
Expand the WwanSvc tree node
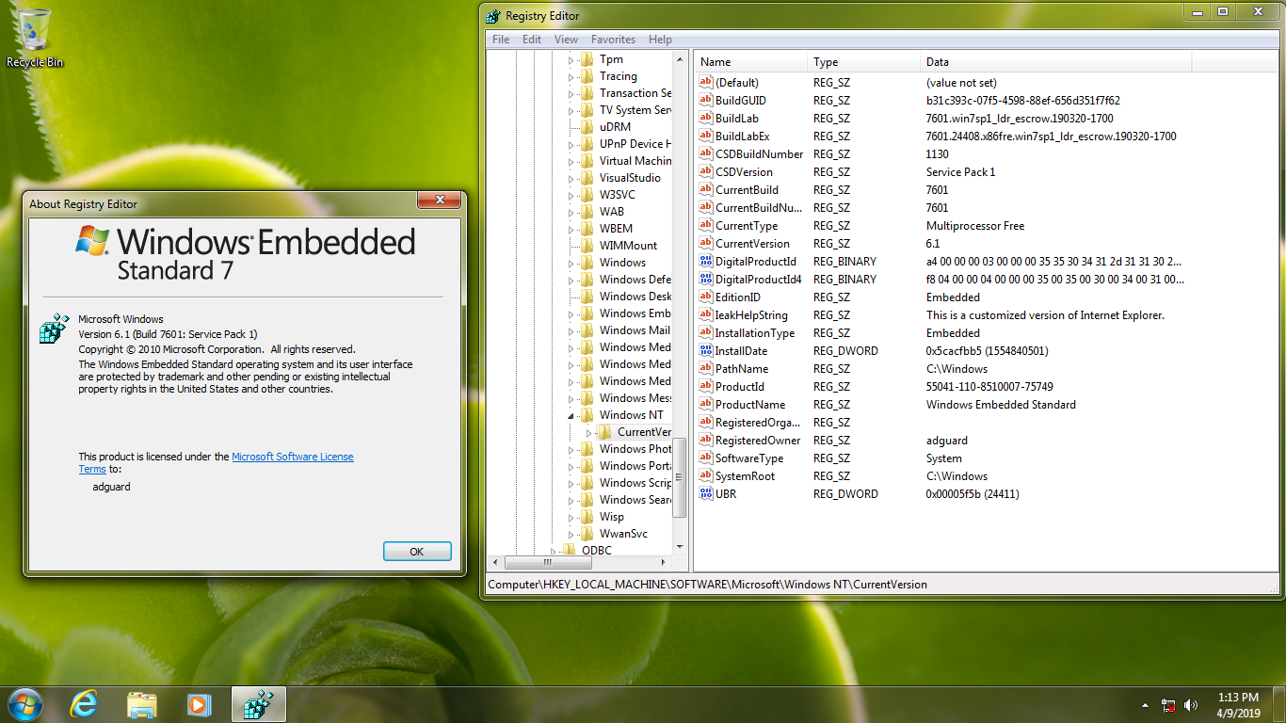tap(571, 535)
